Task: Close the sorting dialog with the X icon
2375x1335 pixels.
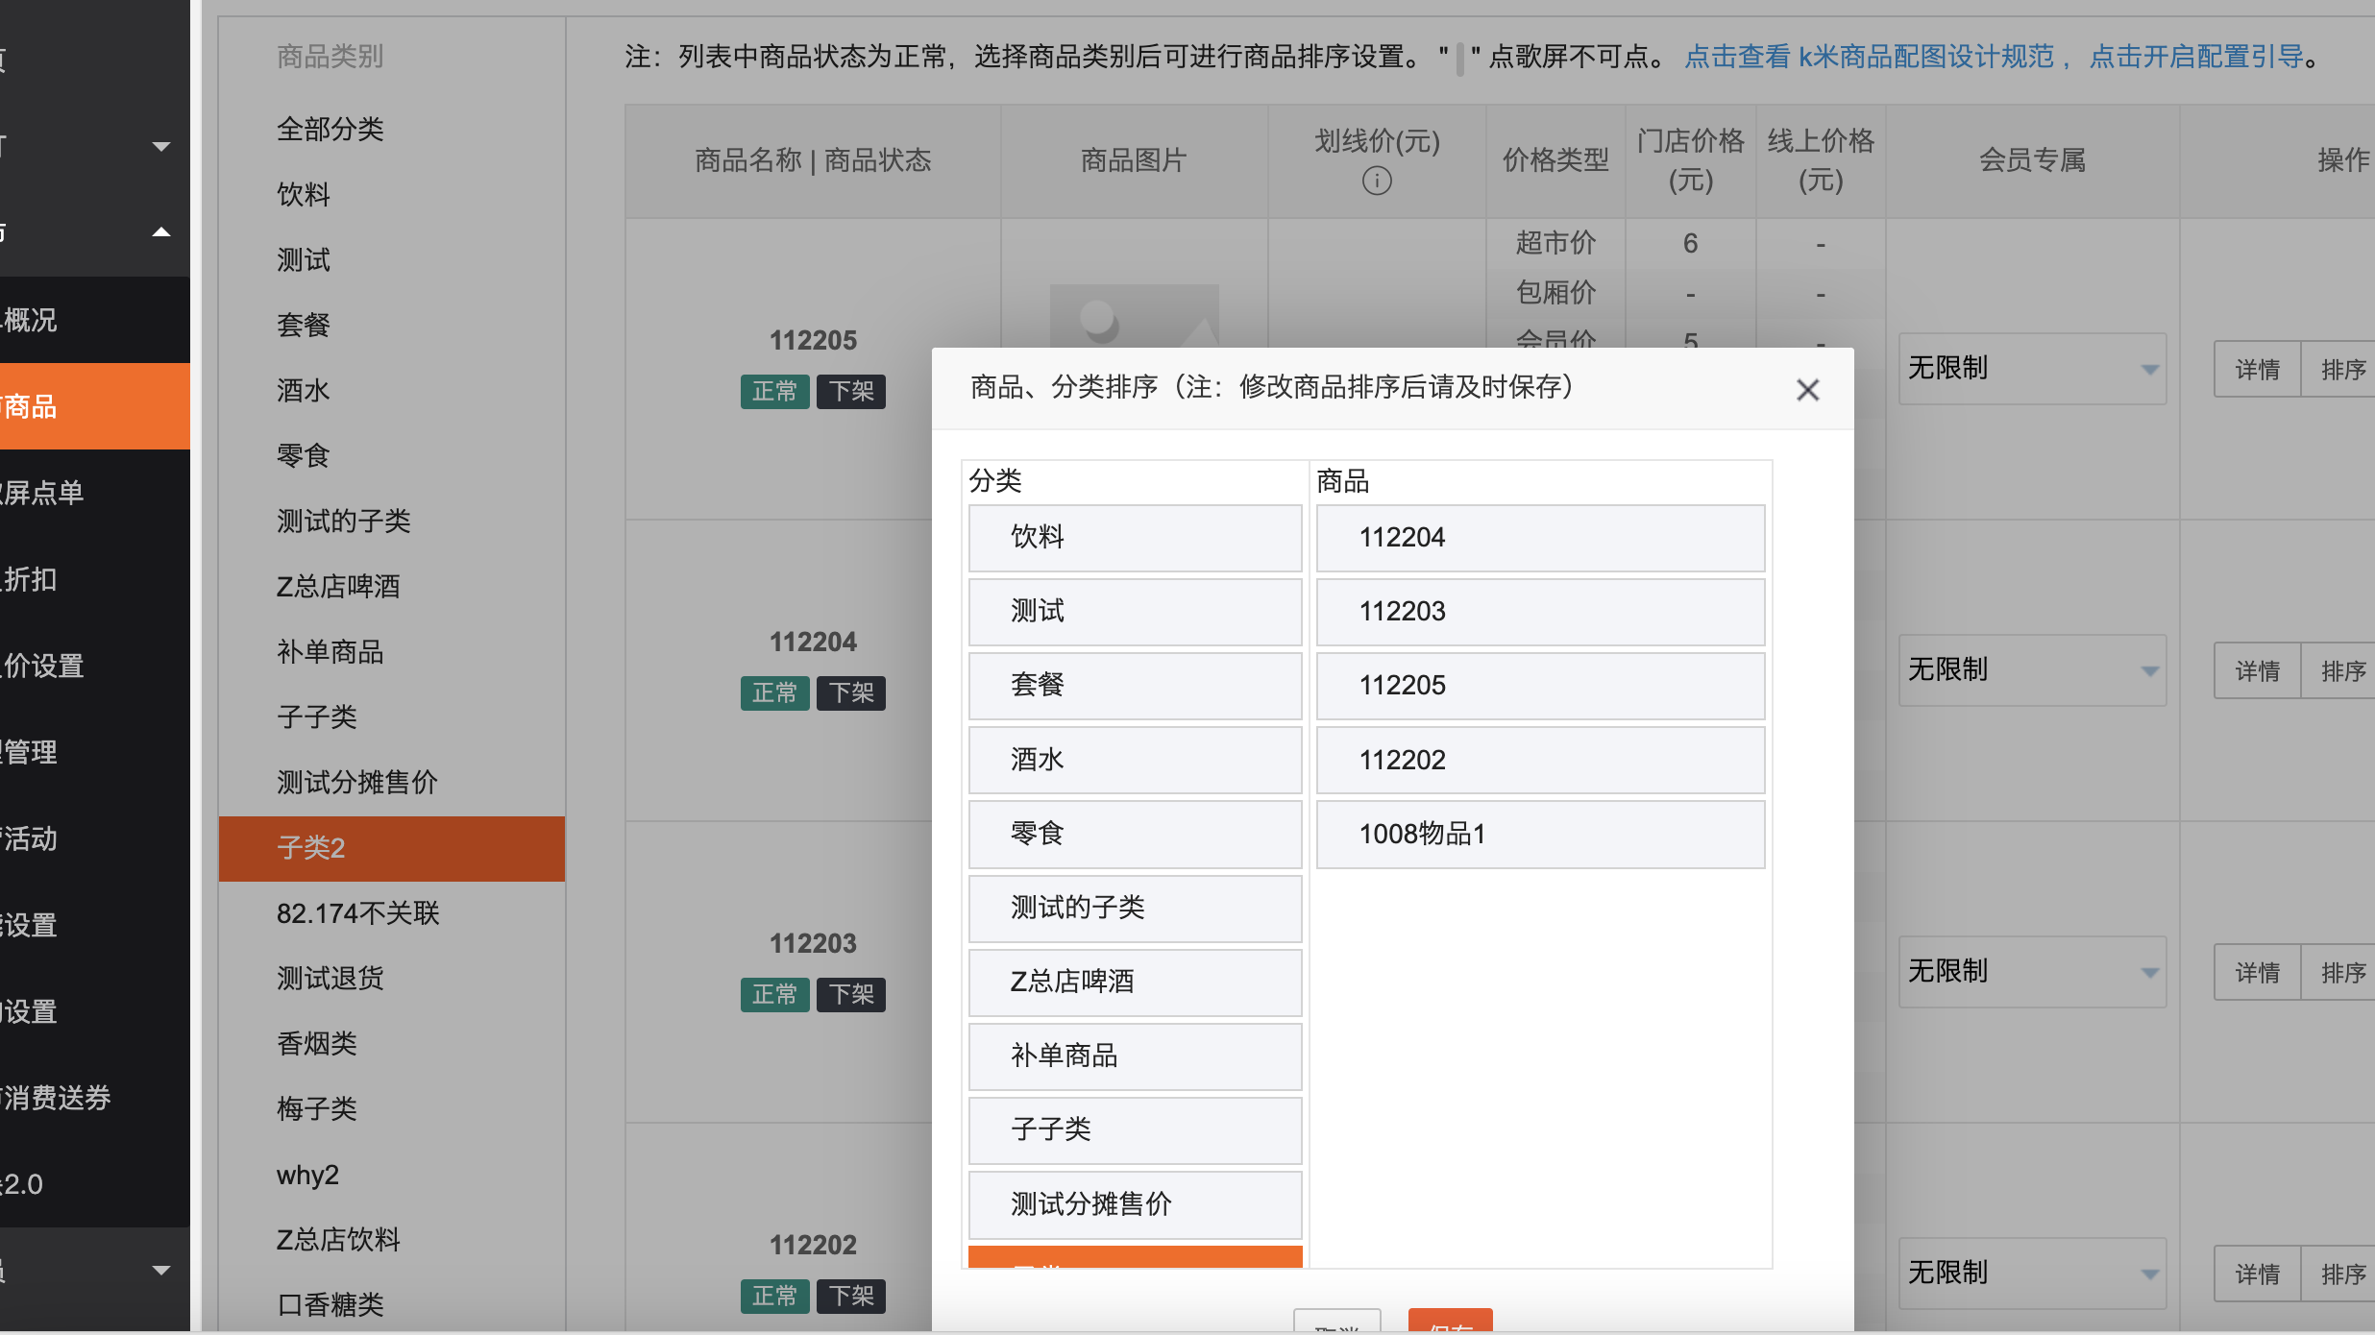Action: pyautogui.click(x=1807, y=390)
